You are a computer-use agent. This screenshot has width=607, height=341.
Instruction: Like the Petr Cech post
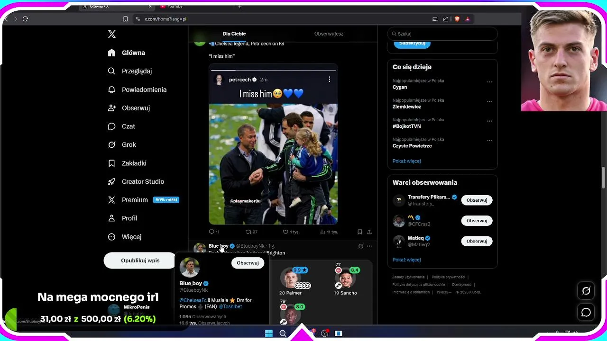pyautogui.click(x=291, y=232)
